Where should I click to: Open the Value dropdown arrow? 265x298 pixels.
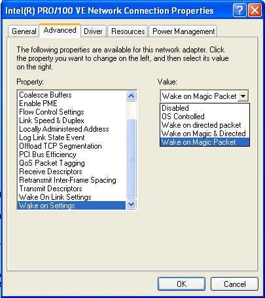pyautogui.click(x=243, y=96)
